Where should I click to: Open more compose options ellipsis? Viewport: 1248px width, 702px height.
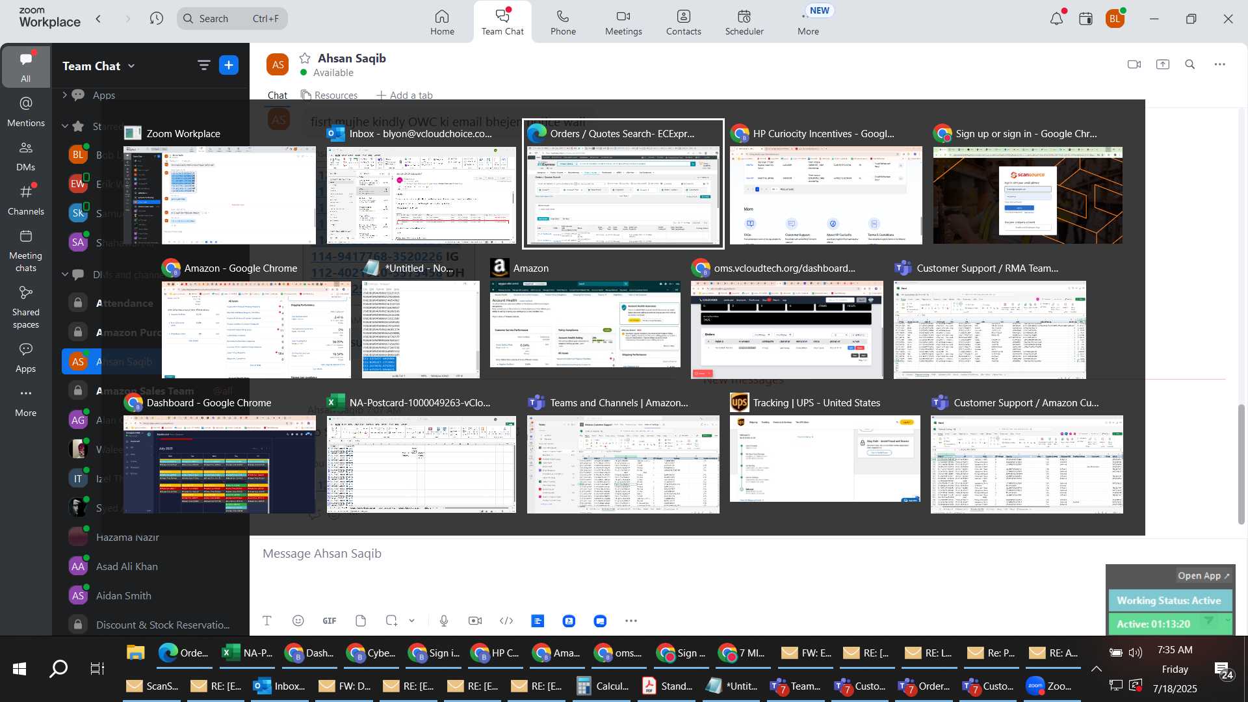click(631, 621)
